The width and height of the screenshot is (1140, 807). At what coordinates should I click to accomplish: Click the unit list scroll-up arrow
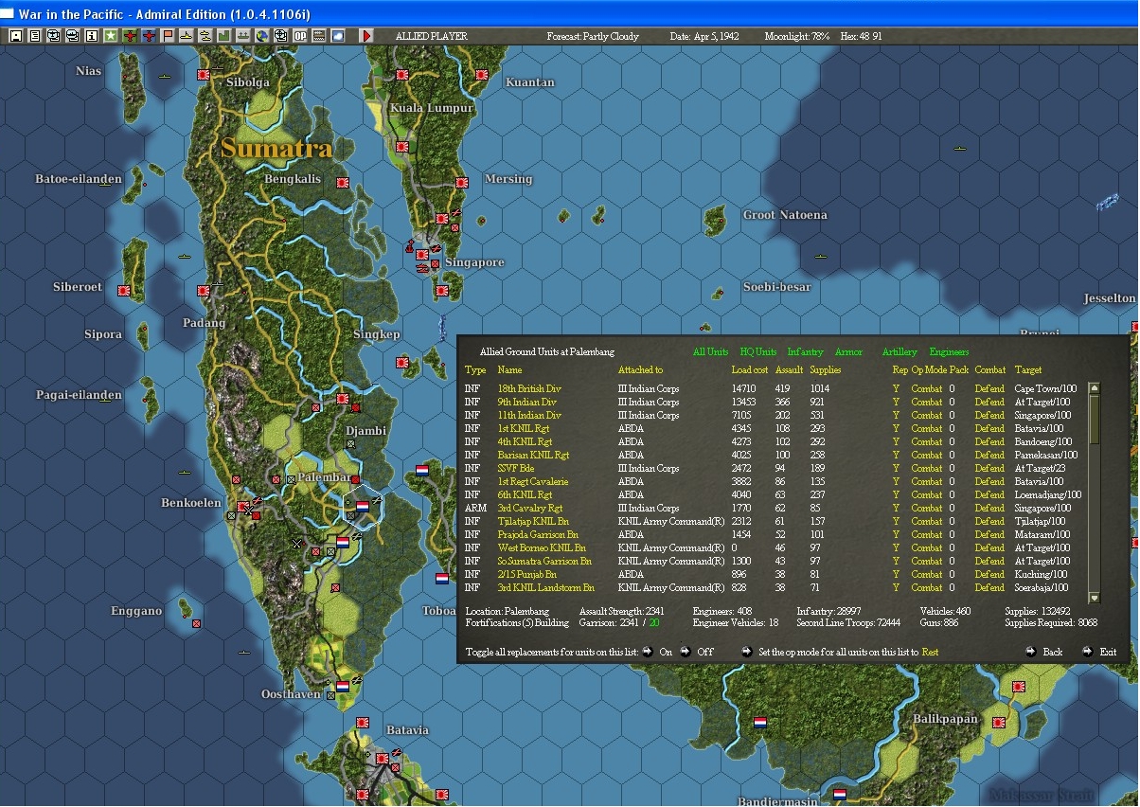(x=1095, y=387)
